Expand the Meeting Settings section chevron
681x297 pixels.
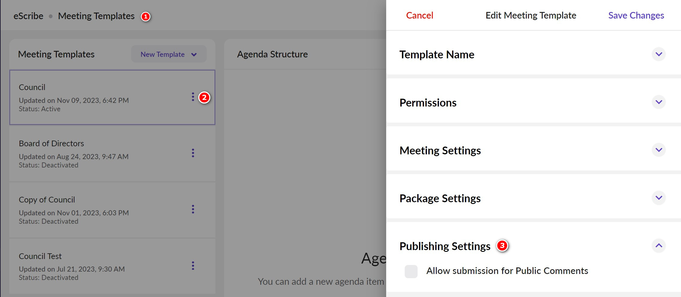click(658, 150)
